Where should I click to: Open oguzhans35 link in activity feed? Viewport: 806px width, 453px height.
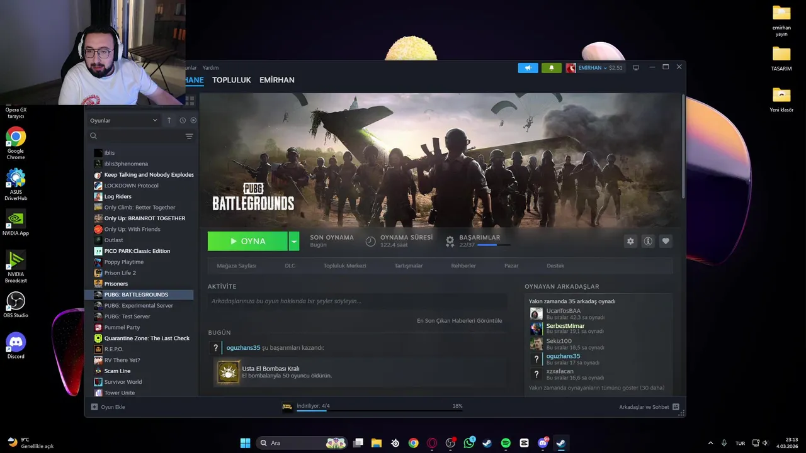[x=243, y=347]
